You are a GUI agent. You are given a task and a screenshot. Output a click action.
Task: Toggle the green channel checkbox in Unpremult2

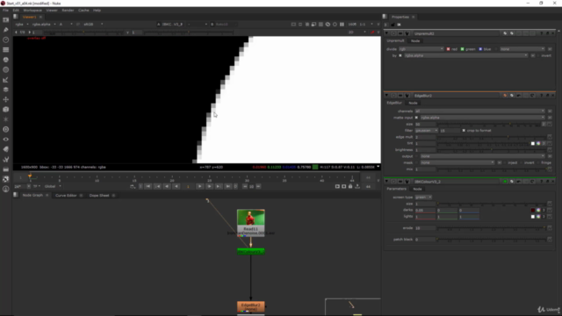[x=463, y=49]
